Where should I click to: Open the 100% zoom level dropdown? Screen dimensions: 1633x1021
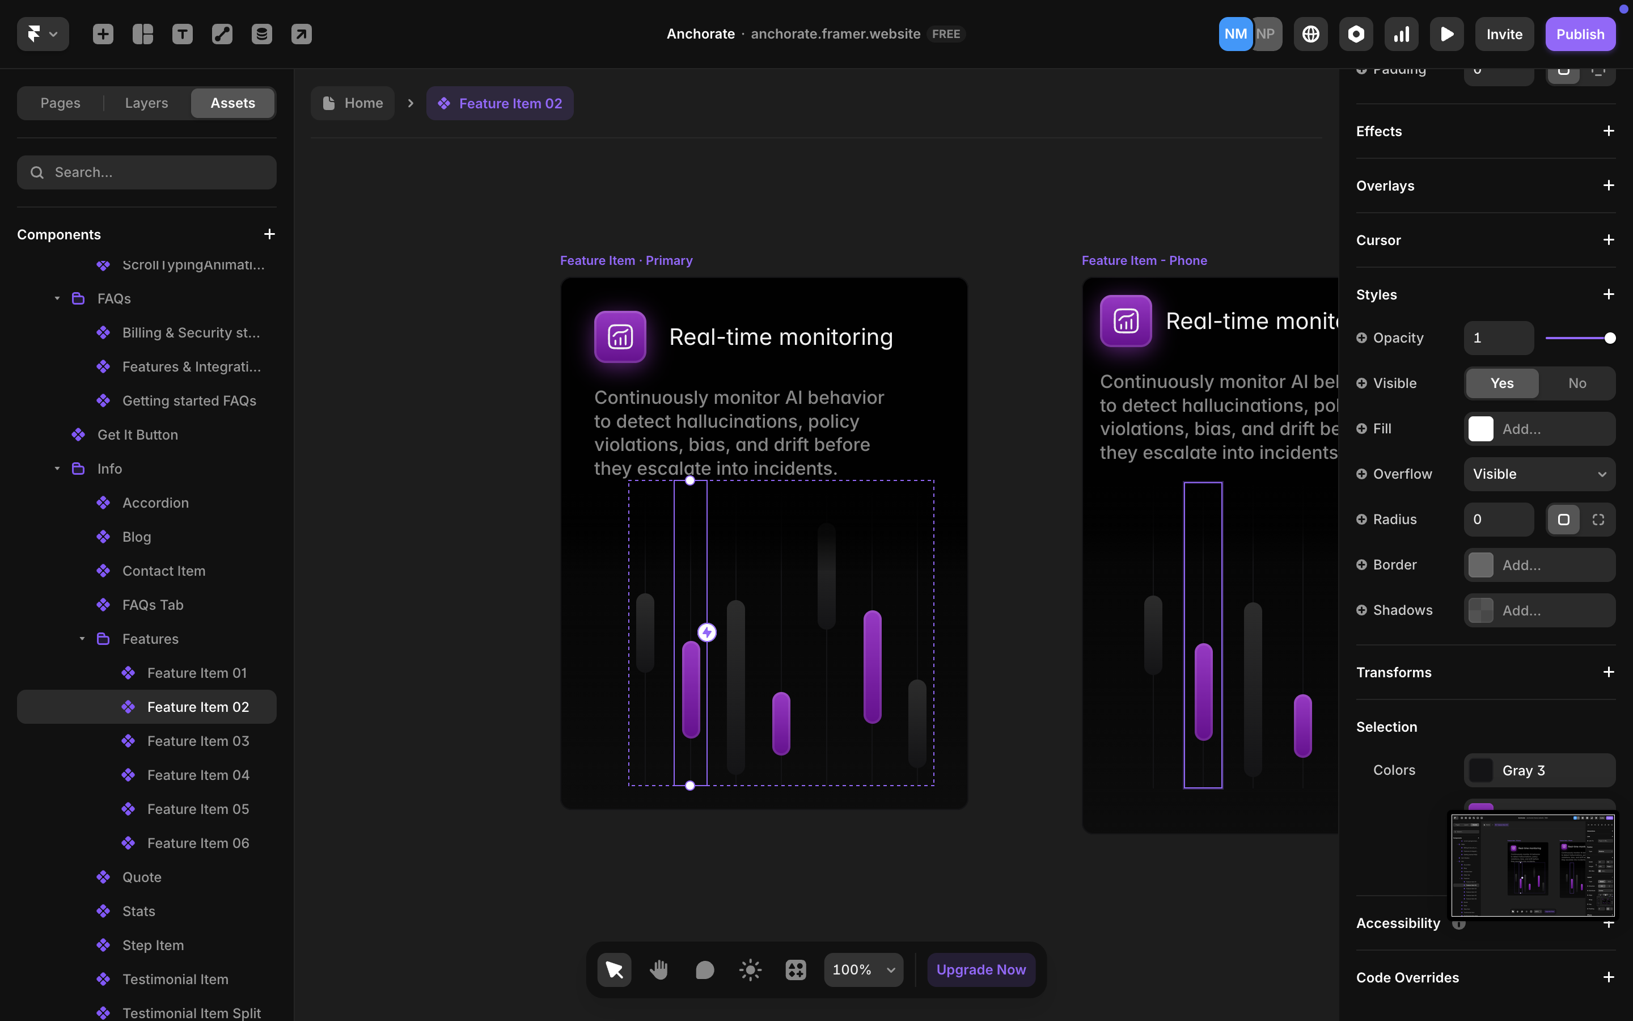pos(863,970)
